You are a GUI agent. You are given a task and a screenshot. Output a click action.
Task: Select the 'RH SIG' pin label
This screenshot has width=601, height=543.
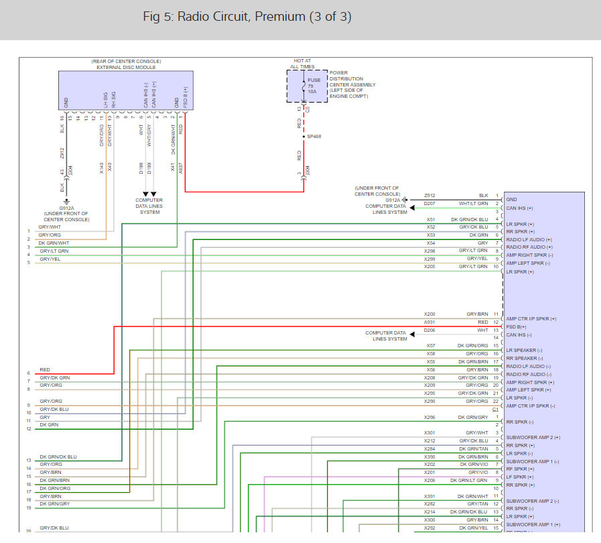(113, 100)
